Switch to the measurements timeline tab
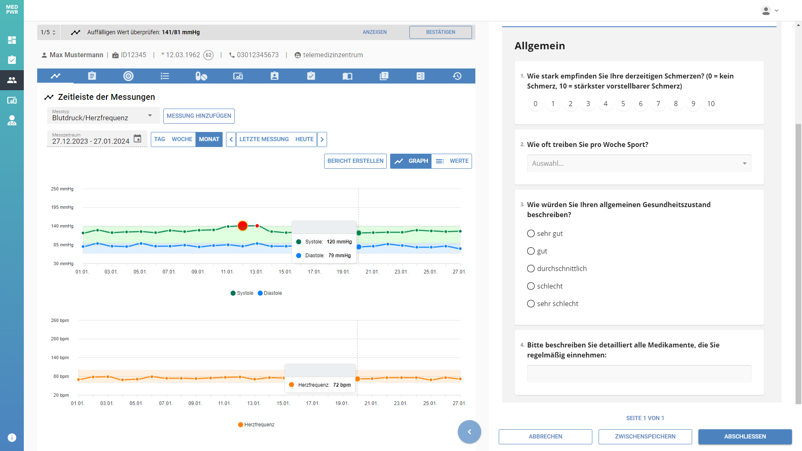Viewport: 802px width, 451px height. pyautogui.click(x=56, y=76)
